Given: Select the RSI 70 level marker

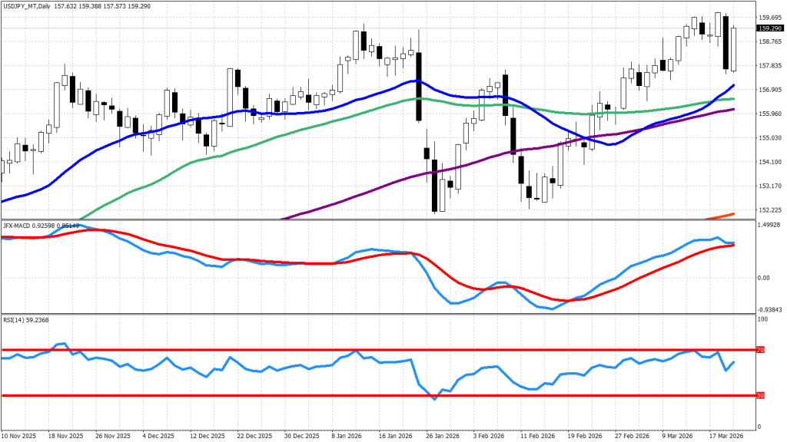Looking at the screenshot, I should click(x=762, y=350).
